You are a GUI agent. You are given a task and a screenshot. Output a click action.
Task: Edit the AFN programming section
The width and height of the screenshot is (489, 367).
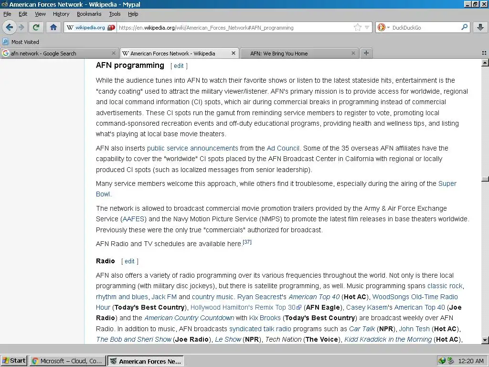(x=179, y=66)
